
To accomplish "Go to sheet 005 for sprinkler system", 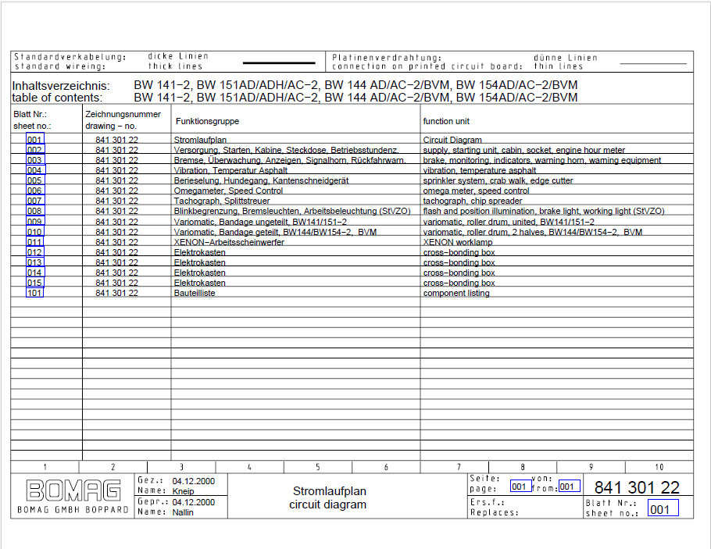I will [35, 180].
